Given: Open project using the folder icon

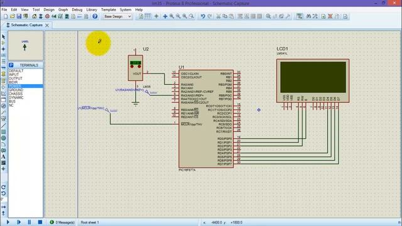Looking at the screenshot, I should [13, 16].
